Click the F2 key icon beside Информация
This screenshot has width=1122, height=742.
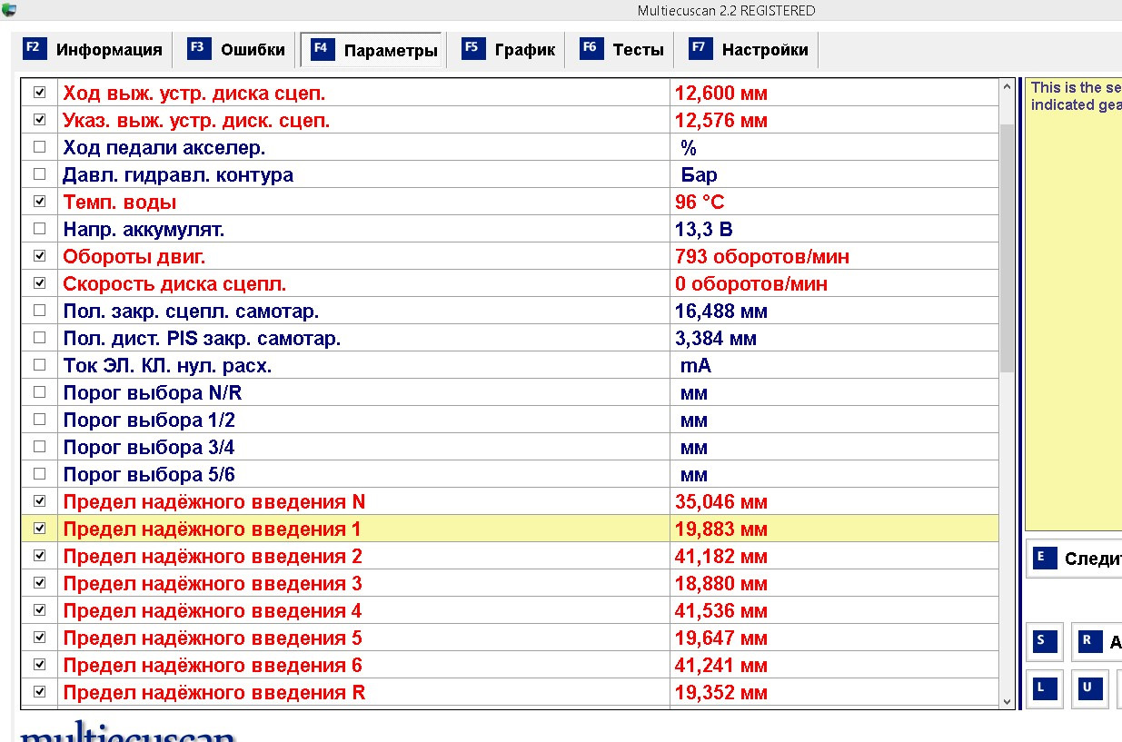(x=34, y=48)
